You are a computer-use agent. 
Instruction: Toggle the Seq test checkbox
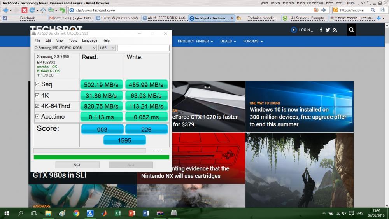pos(37,84)
